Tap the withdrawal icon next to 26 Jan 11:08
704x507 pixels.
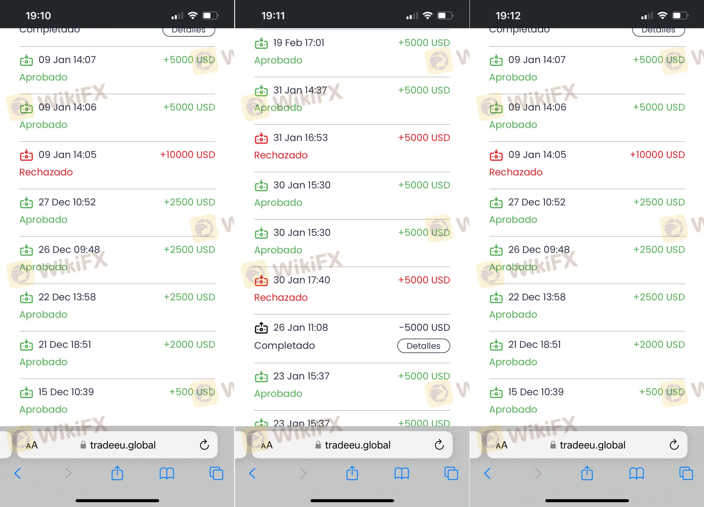pos(261,328)
